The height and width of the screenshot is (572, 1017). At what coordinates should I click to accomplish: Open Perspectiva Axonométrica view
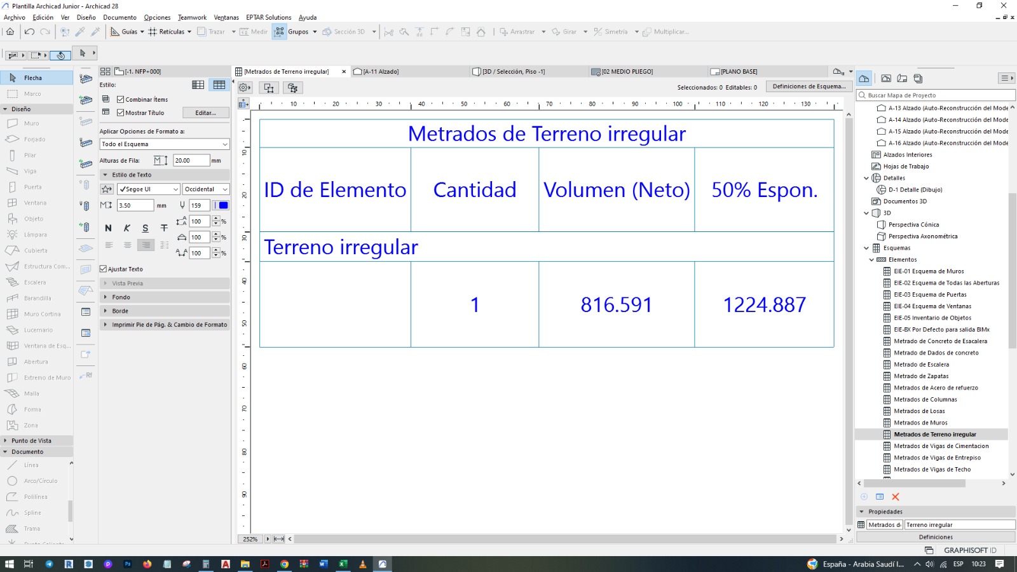point(922,236)
